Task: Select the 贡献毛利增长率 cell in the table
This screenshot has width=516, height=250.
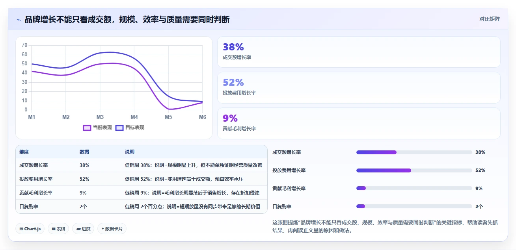Action: click(36, 193)
